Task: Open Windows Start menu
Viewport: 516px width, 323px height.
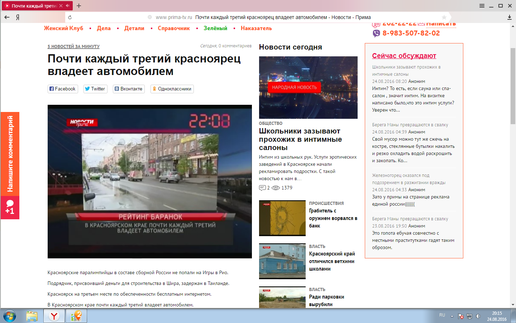Action: [x=10, y=316]
